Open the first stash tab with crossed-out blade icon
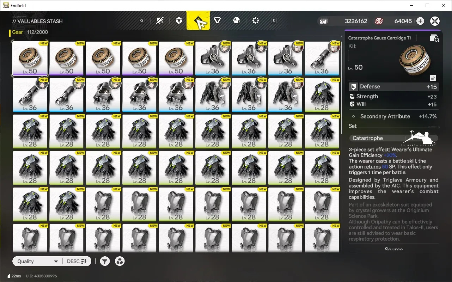Image resolution: width=452 pixels, height=282 pixels. pyautogui.click(x=160, y=21)
